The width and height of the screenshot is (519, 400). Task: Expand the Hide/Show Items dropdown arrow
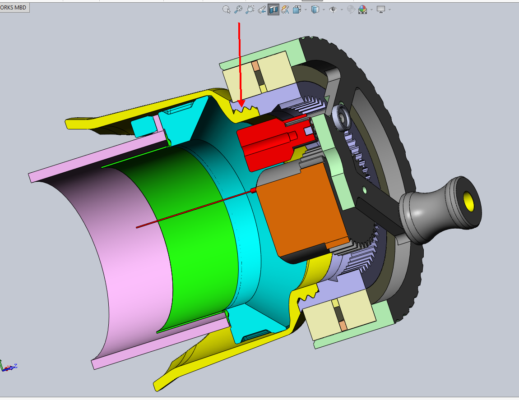tap(342, 10)
